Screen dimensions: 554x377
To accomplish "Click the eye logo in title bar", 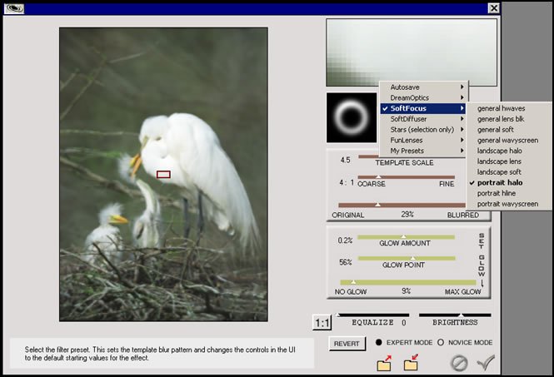I will 14,8.
